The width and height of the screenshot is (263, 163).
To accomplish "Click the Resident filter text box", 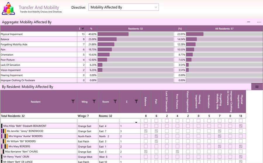I will click(39, 121).
